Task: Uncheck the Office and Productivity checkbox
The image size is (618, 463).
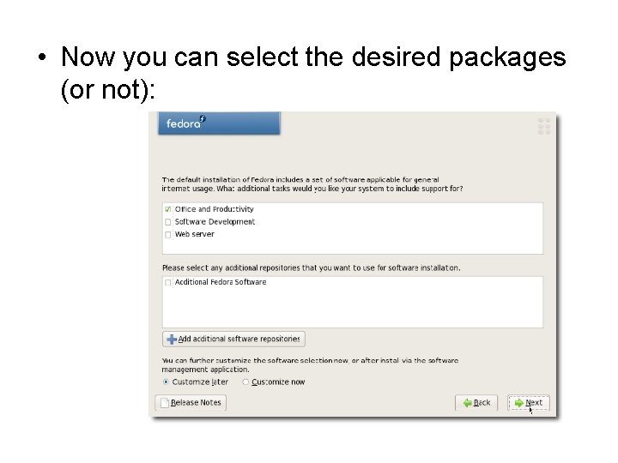Action: coord(167,209)
